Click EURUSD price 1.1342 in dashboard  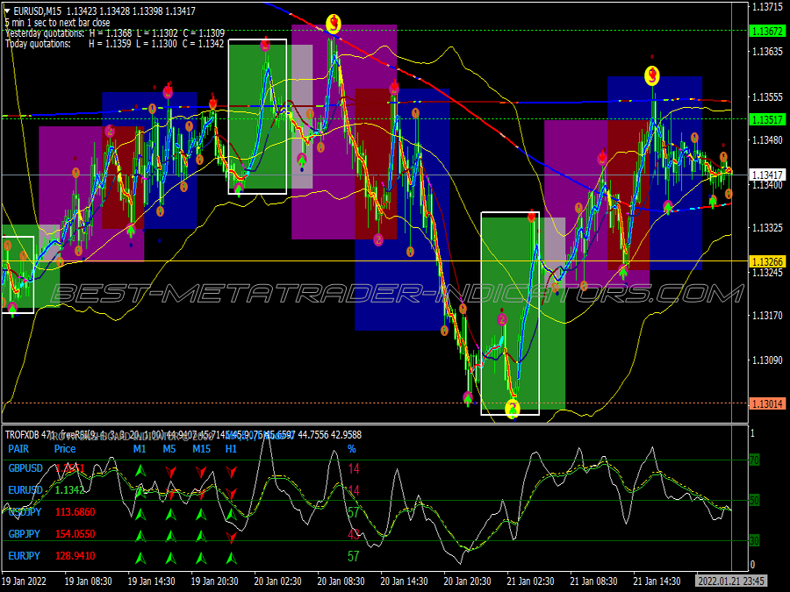click(69, 489)
